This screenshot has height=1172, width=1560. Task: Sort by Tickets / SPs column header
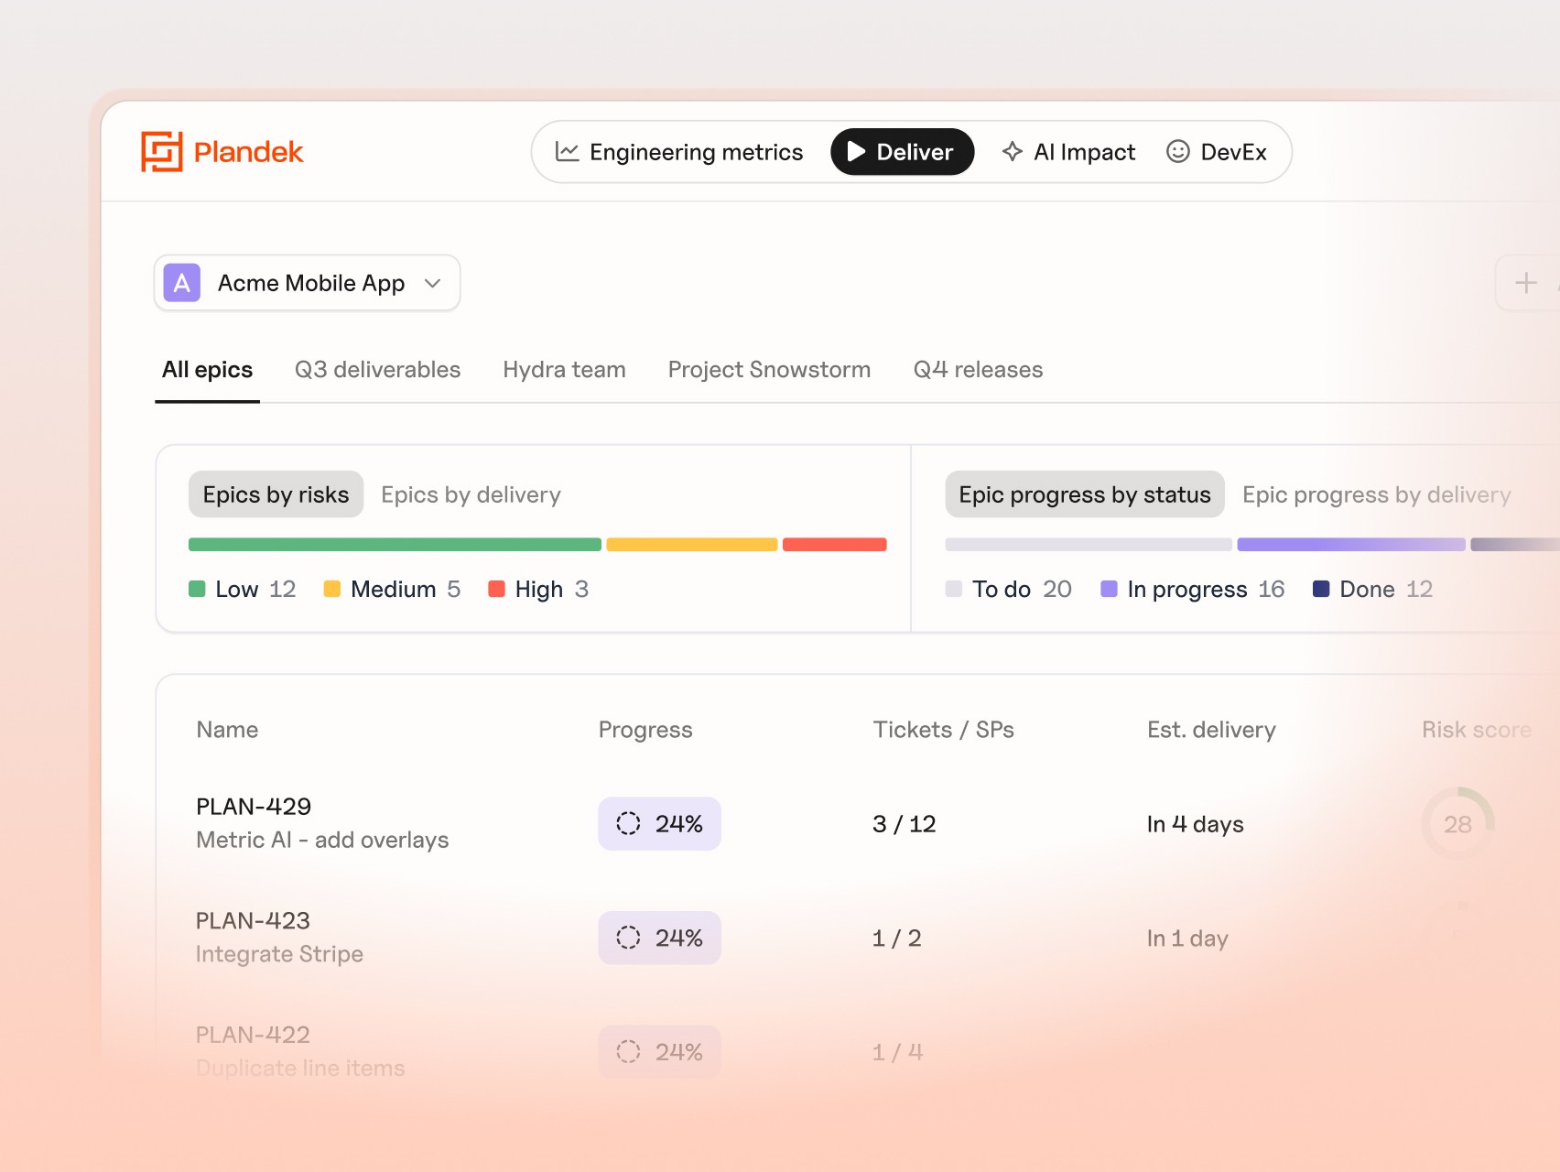point(943,730)
